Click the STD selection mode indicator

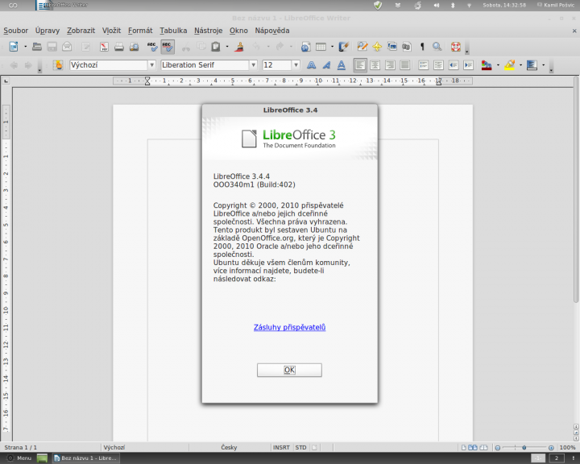[x=300, y=447]
